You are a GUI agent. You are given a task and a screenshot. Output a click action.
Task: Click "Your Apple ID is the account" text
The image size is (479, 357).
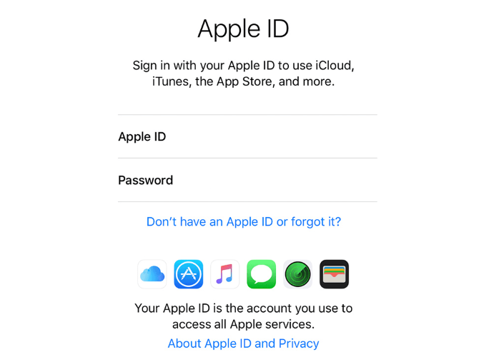tap(244, 308)
